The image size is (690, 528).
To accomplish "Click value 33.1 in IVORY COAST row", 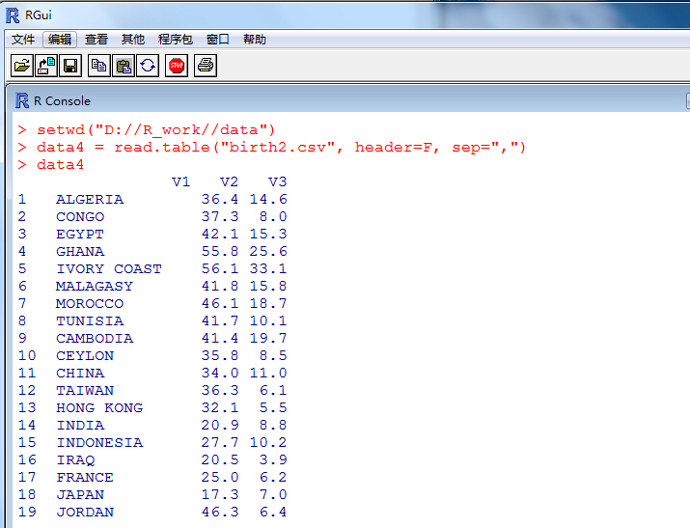I will coord(268,269).
